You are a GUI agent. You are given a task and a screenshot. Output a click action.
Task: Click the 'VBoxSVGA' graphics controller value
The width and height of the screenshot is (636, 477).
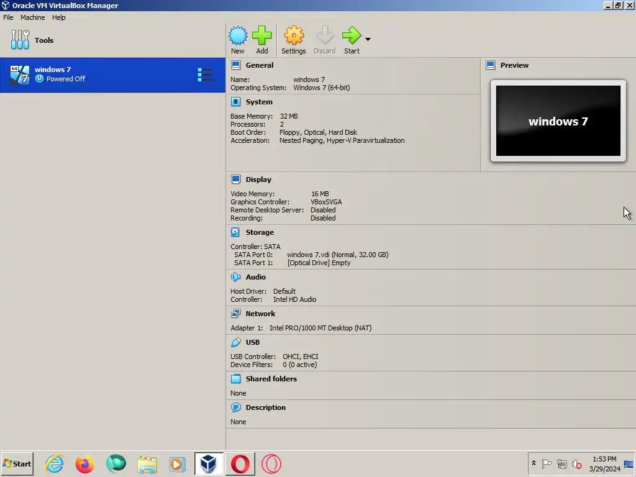(x=326, y=202)
